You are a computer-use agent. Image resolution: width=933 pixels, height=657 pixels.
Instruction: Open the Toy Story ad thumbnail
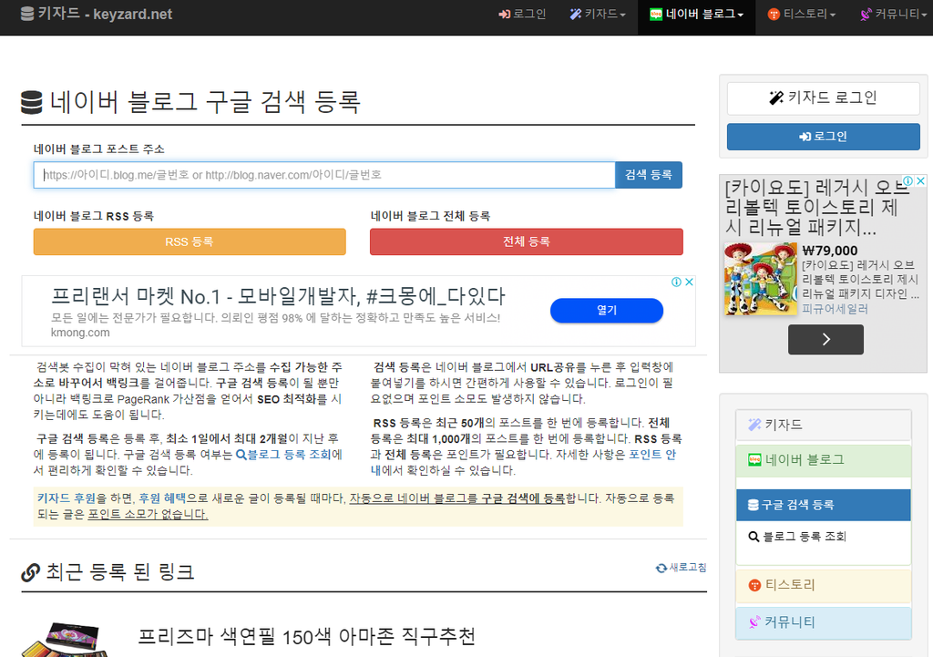click(761, 279)
